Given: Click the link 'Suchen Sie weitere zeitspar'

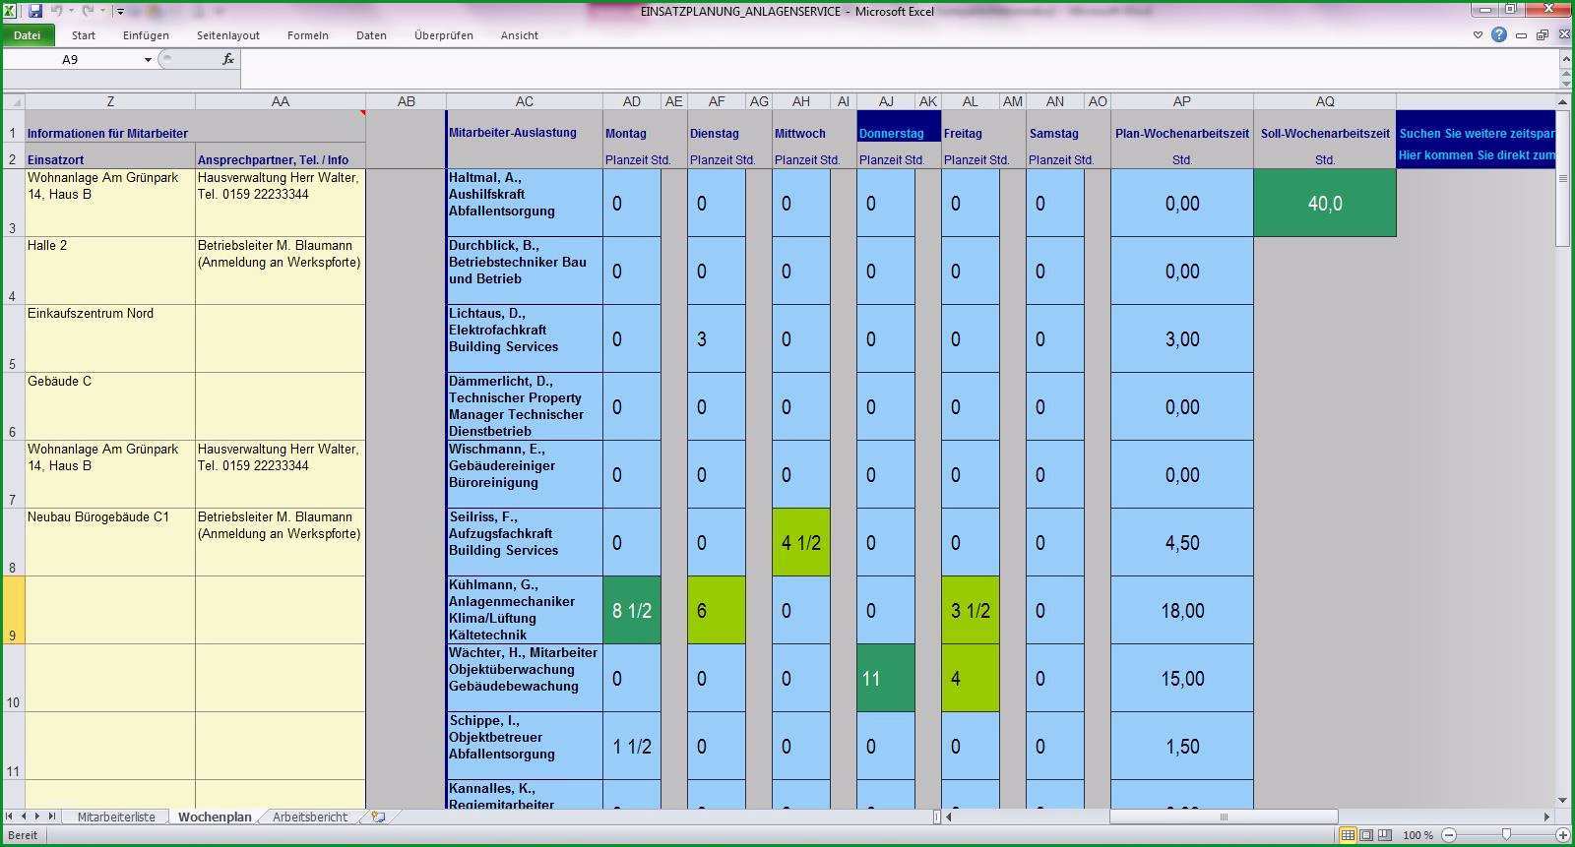Looking at the screenshot, I should pyautogui.click(x=1477, y=133).
